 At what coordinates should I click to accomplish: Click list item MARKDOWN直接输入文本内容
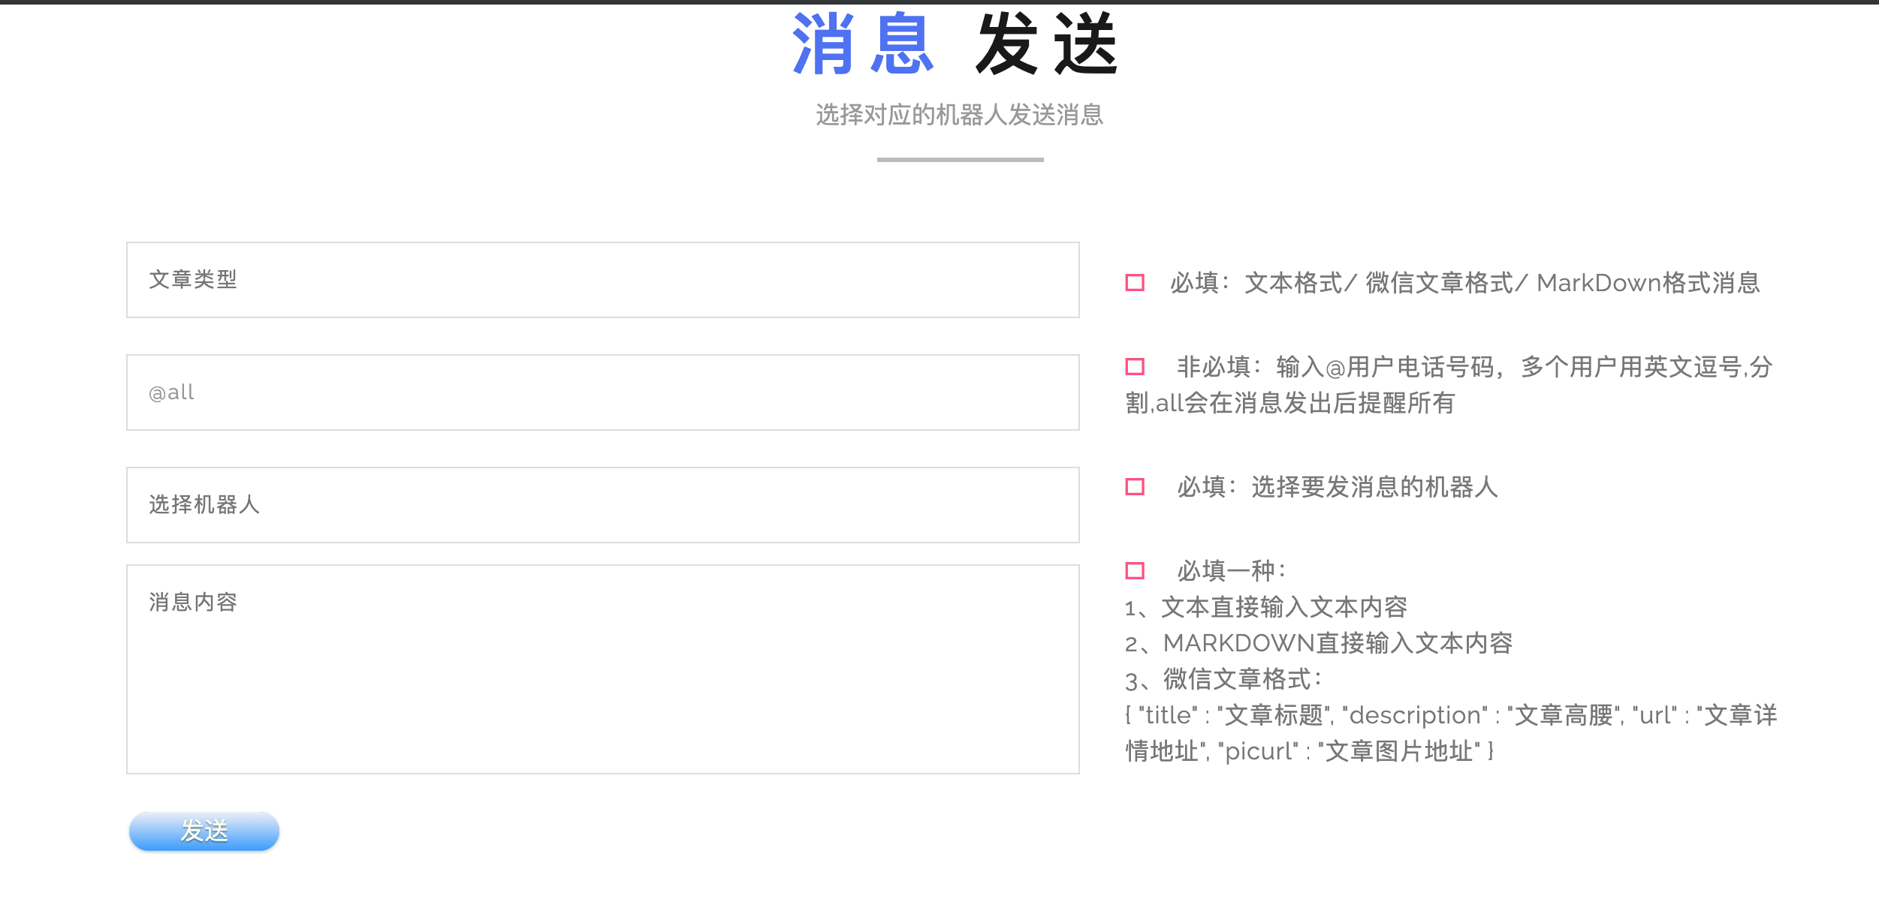1319,643
